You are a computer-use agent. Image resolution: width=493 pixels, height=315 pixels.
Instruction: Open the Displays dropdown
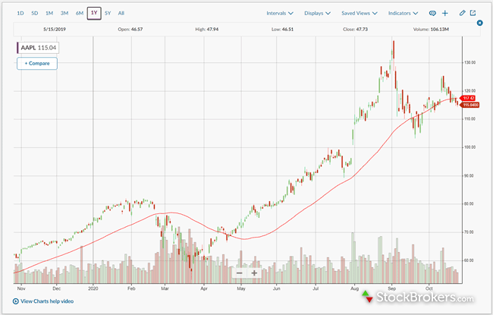click(317, 13)
